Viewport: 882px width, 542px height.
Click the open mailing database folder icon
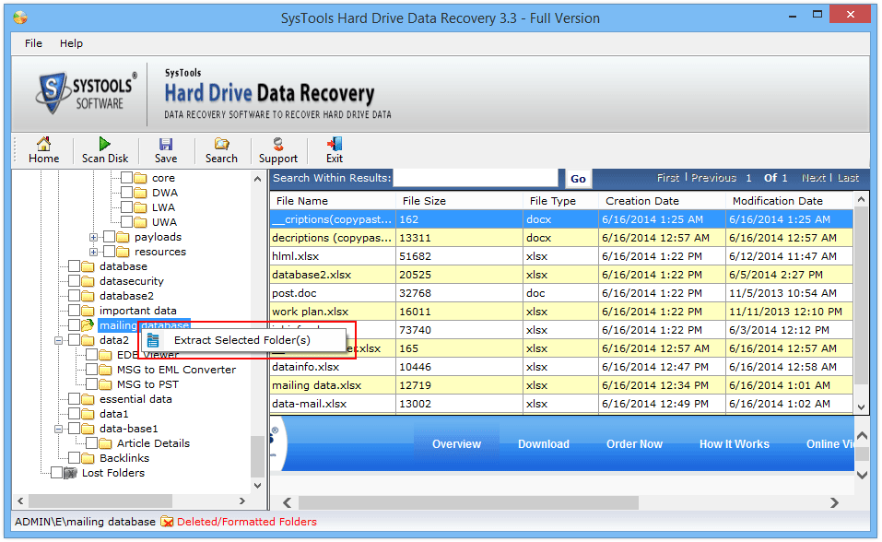point(88,325)
